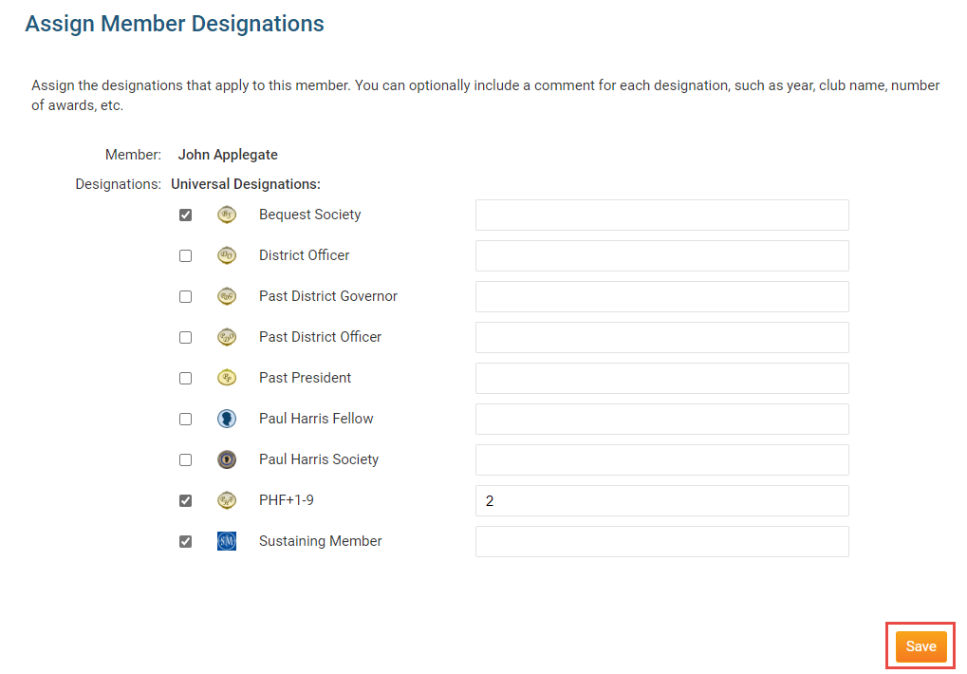The image size is (967, 674).
Task: Click the Bequest Society comment field
Action: pyautogui.click(x=661, y=215)
